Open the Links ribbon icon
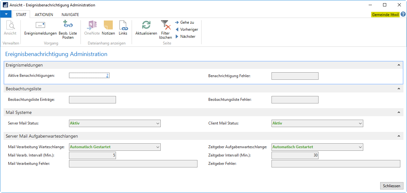This screenshot has height=193, width=407. (x=123, y=28)
